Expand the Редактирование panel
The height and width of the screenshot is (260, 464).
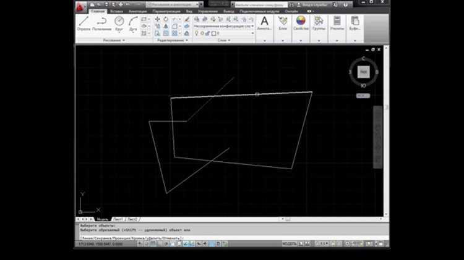coord(173,40)
